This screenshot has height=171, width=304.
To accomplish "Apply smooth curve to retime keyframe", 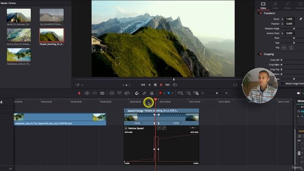I will pyautogui.click(x=159, y=128).
